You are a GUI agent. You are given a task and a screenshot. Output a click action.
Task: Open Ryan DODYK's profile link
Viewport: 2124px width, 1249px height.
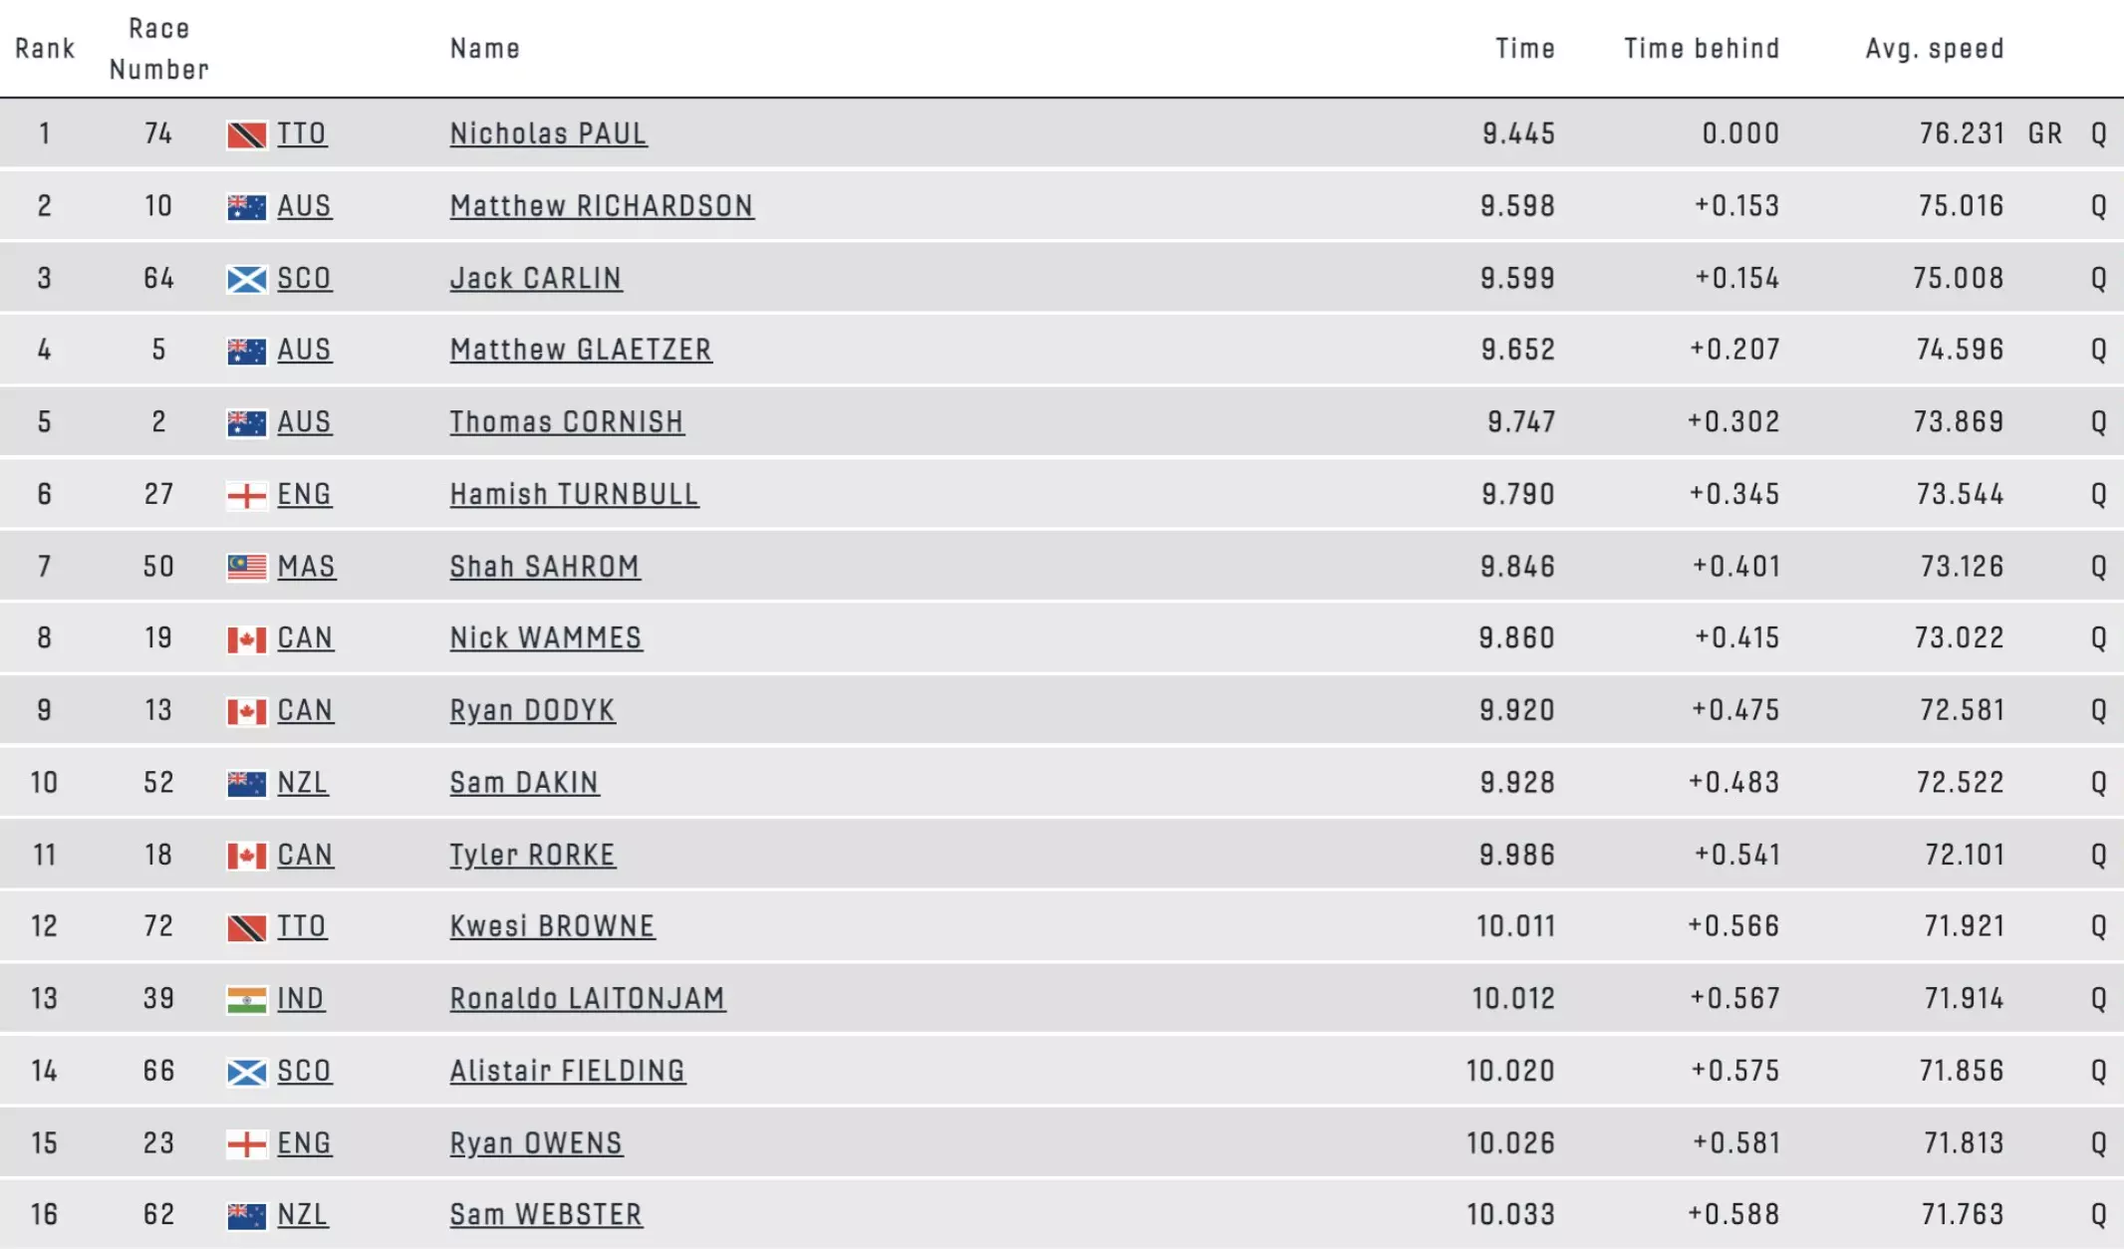point(532,710)
